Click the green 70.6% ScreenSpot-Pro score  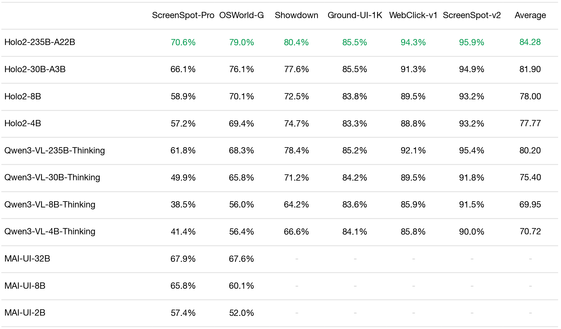[183, 42]
